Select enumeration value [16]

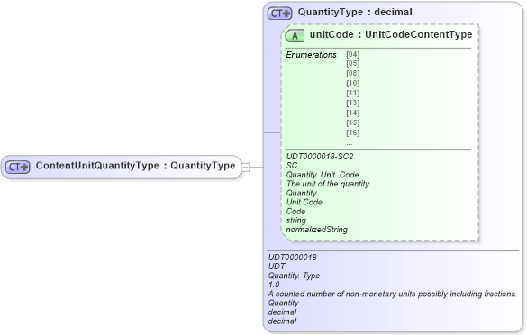point(353,132)
